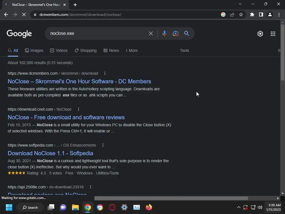Switch to the Videos tab
The width and height of the screenshot is (285, 214).
pyautogui.click(x=59, y=51)
